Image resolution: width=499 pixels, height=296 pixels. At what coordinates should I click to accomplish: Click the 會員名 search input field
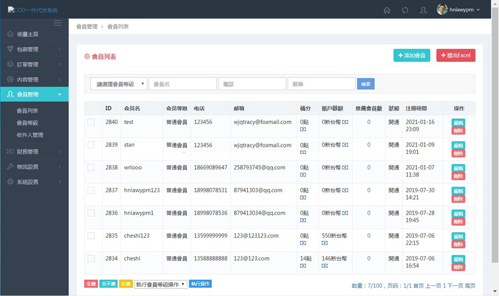pos(183,84)
